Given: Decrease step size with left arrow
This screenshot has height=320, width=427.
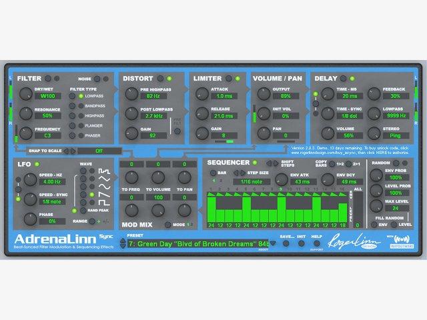Looking at the screenshot, I should 236,173.
